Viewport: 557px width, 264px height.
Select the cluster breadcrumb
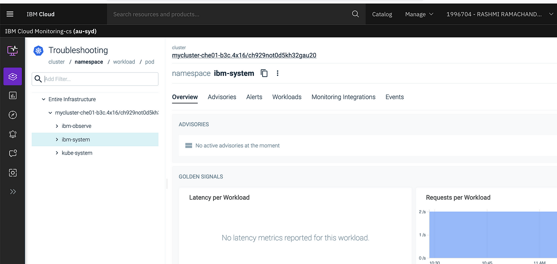coord(56,62)
